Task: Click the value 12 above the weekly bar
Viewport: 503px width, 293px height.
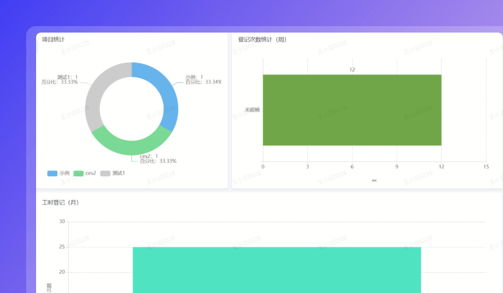Action: click(352, 70)
